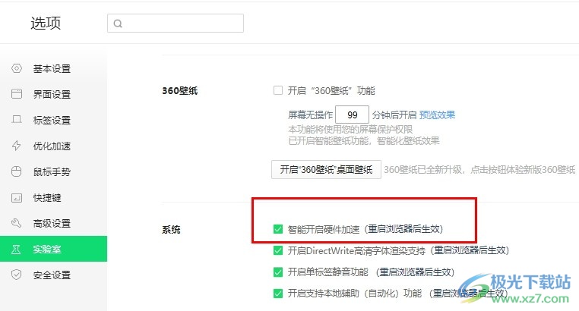Viewport: 579px width, 311px height.
Task: Click the 优化加速 lightning icon
Action: pos(16,146)
